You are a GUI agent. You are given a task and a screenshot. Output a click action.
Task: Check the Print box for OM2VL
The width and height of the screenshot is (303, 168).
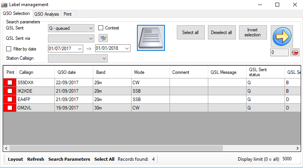click(x=10, y=108)
